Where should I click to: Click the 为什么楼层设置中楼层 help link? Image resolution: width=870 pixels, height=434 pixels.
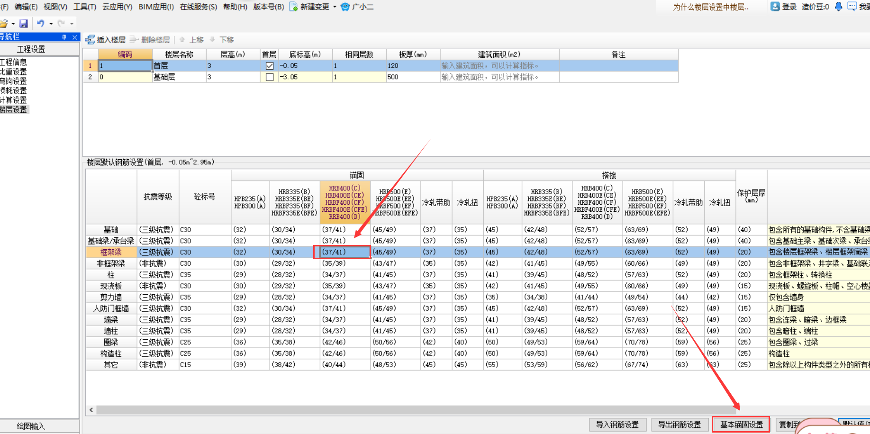(711, 7)
